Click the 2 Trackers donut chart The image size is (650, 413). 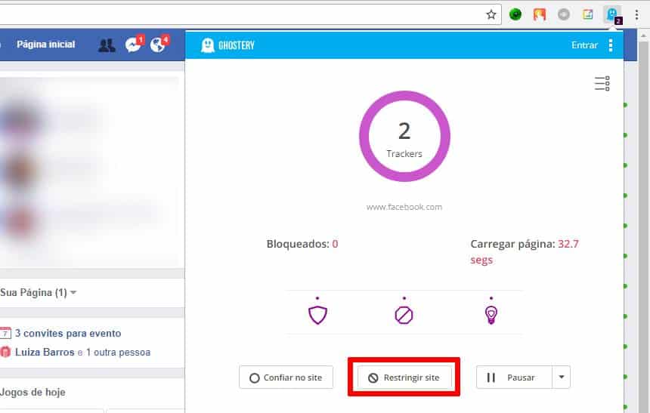404,137
